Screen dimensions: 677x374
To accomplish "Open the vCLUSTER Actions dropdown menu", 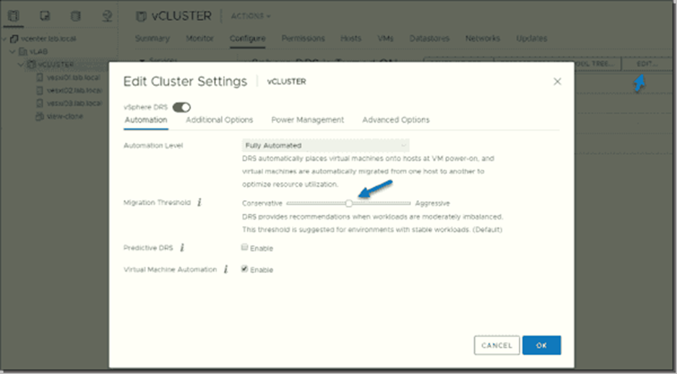I will pos(251,15).
